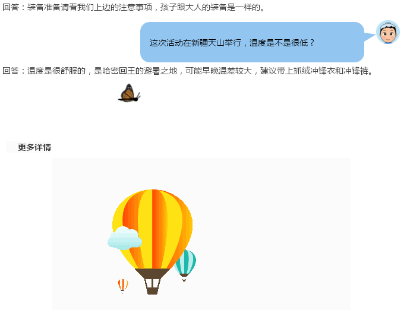407x310 pixels.
Task: Click the question text 温度是不是很低
Action: click(282, 43)
